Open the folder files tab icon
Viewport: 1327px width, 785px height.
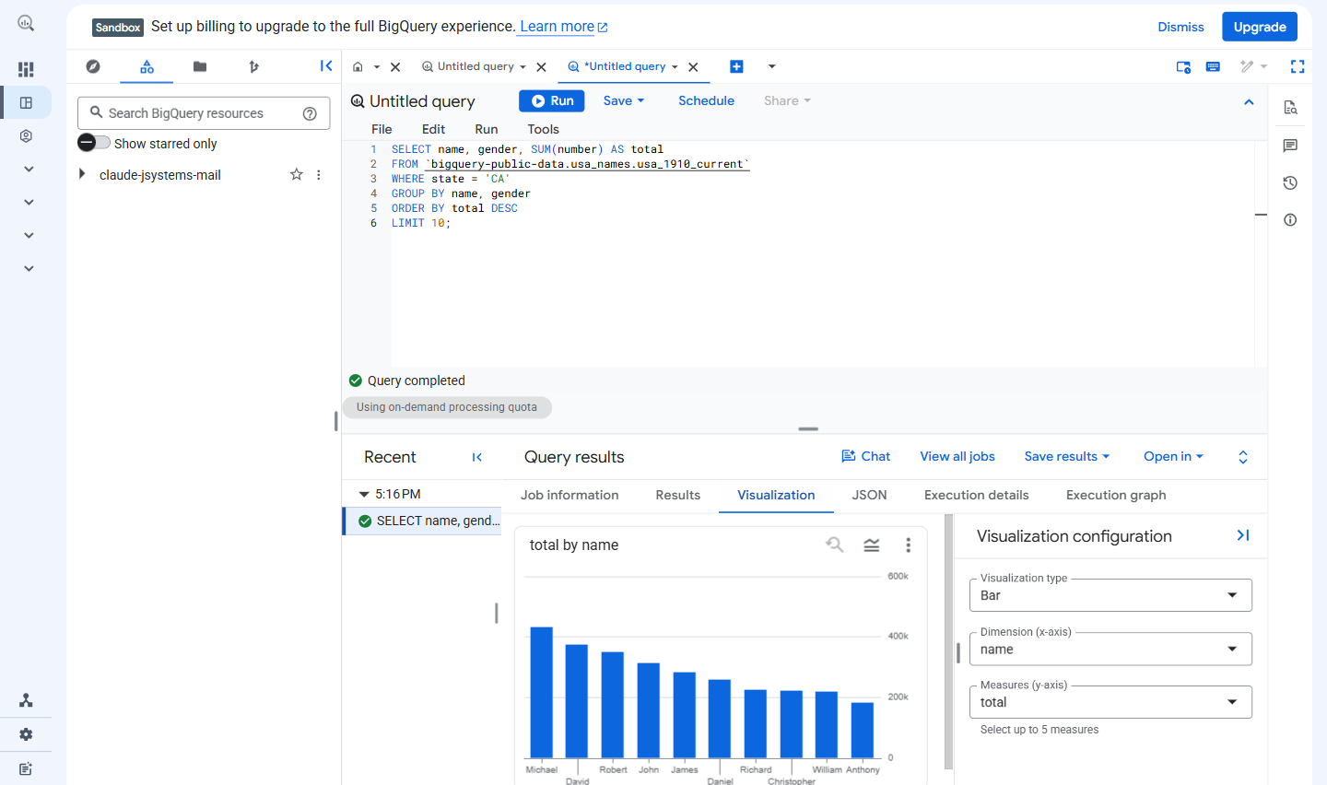tap(200, 66)
